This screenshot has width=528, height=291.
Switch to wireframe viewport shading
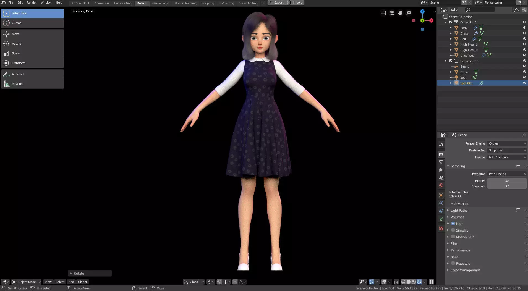coord(403,282)
